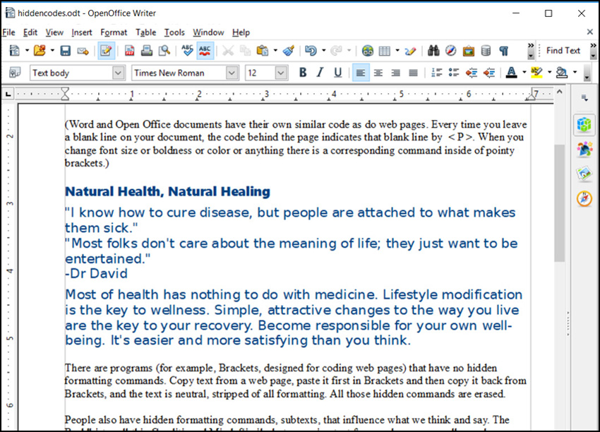Toggle Bold formatting
Screen dimensions: 600x432
(x=303, y=72)
